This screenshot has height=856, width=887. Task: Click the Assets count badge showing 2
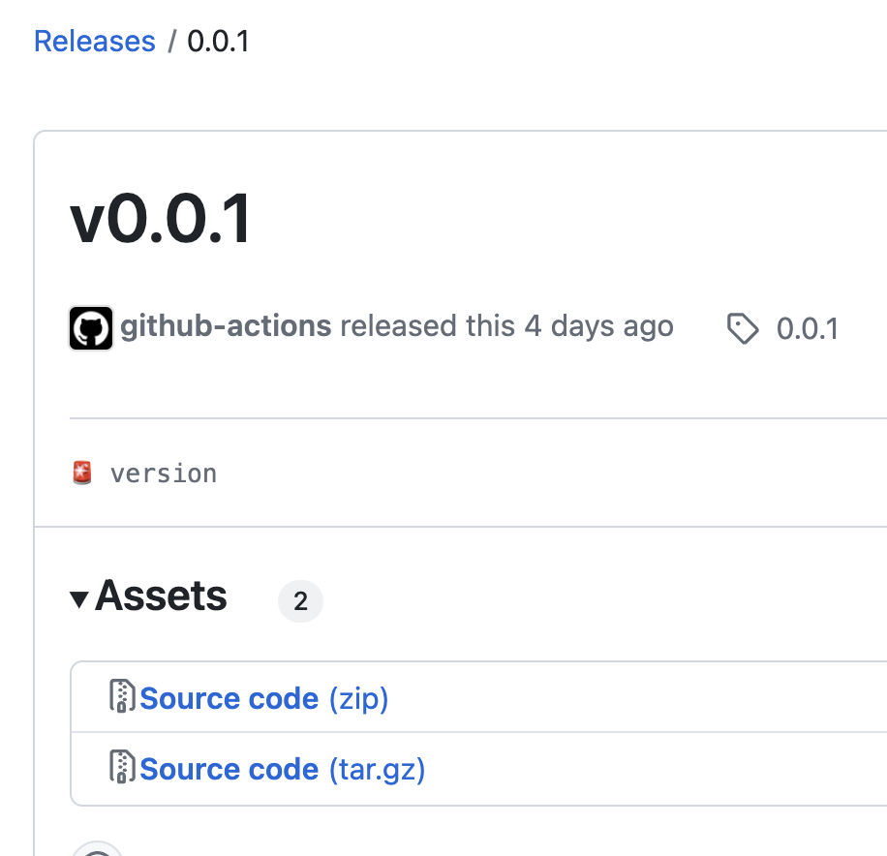pos(300,601)
